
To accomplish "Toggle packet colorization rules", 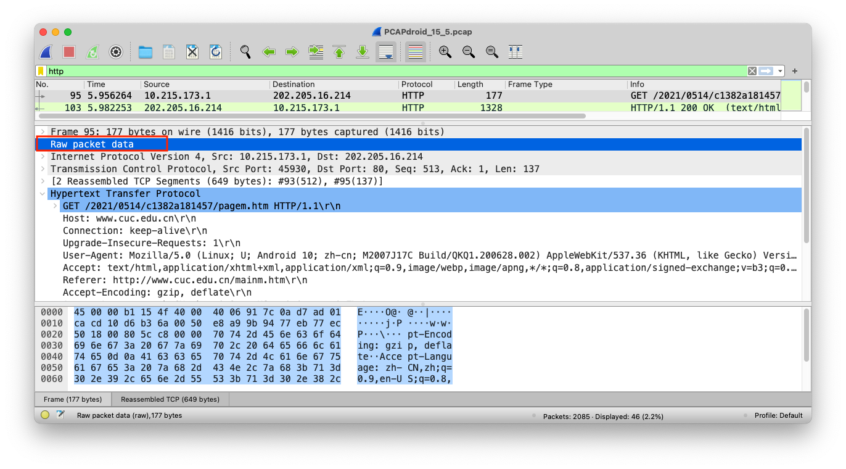I will click(x=416, y=52).
